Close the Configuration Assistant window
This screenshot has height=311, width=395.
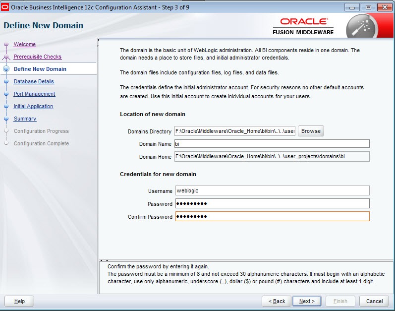point(385,7)
